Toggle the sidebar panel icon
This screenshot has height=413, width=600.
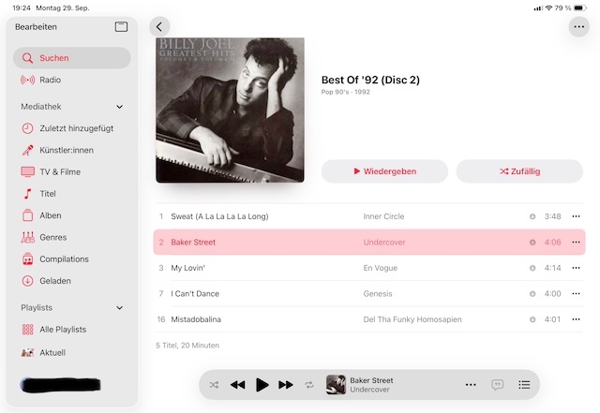tap(121, 27)
